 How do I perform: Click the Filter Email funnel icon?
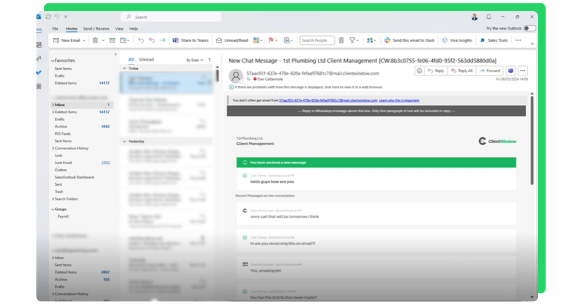click(353, 41)
